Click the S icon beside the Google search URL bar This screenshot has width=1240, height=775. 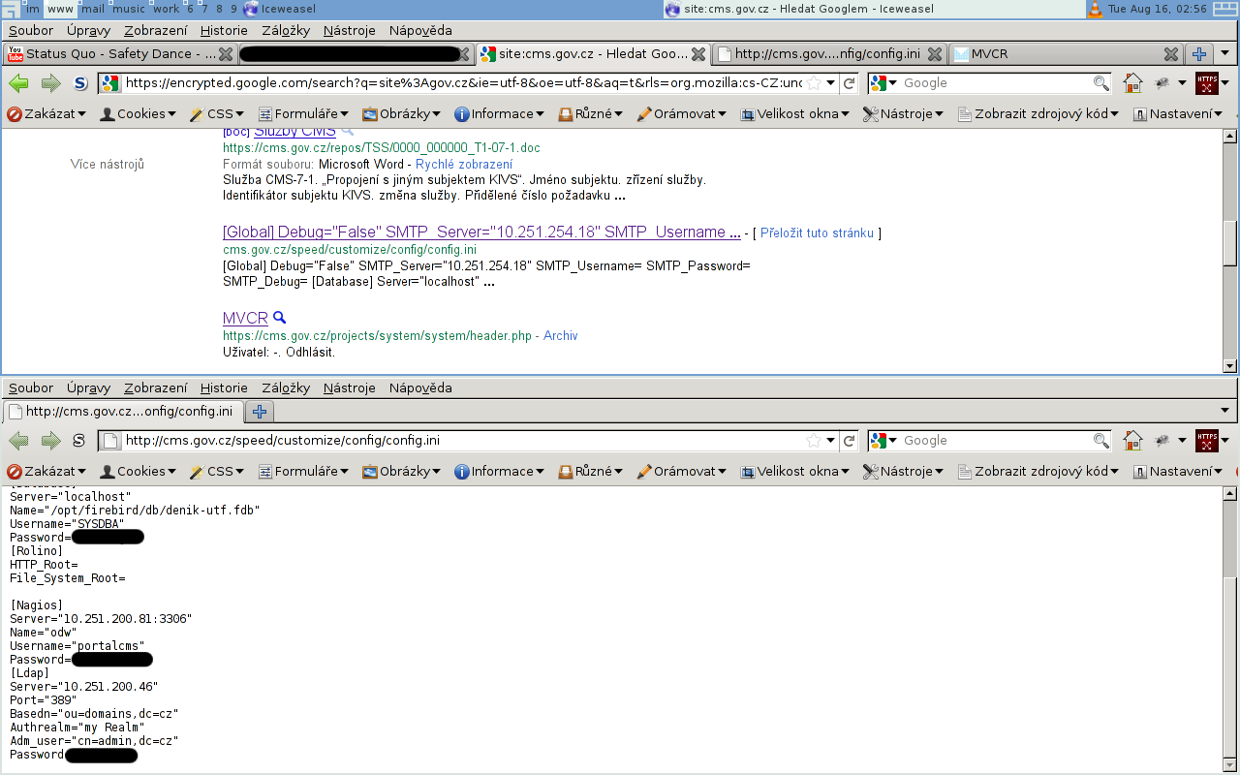(79, 83)
